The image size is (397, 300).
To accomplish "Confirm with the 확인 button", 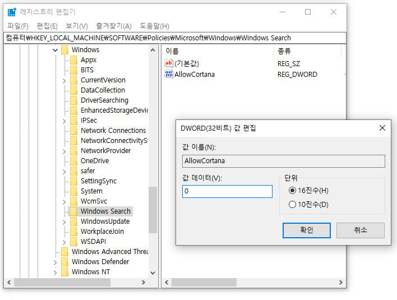I will [x=307, y=230].
